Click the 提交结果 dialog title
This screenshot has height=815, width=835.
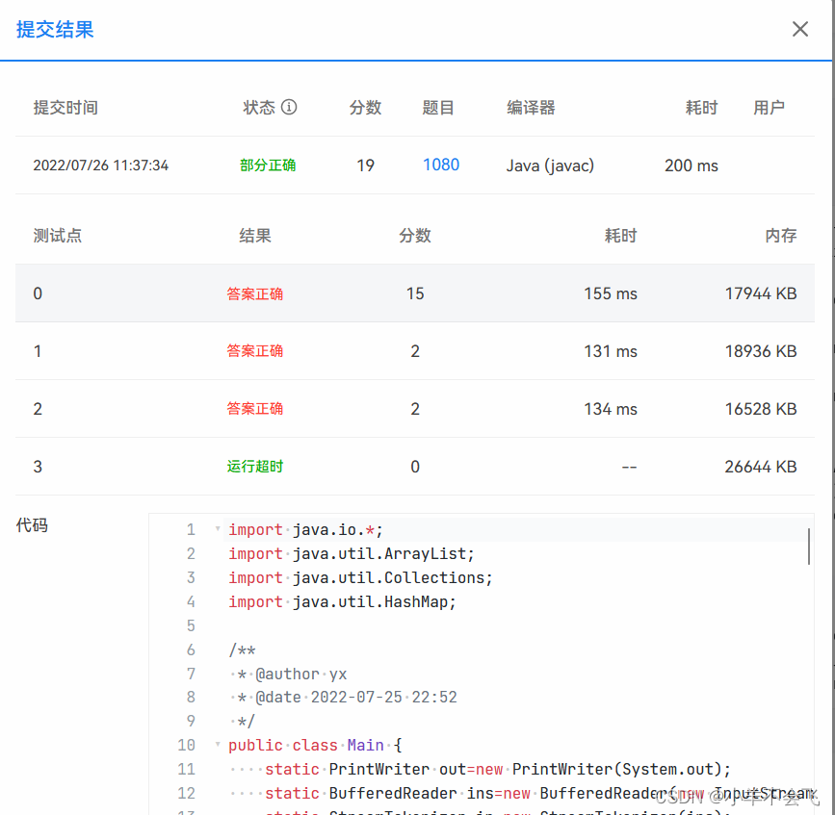pos(54,29)
